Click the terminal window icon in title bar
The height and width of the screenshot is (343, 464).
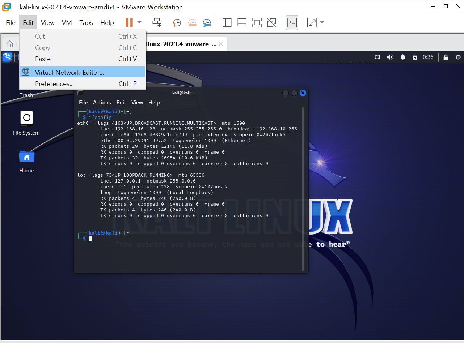pos(80,93)
